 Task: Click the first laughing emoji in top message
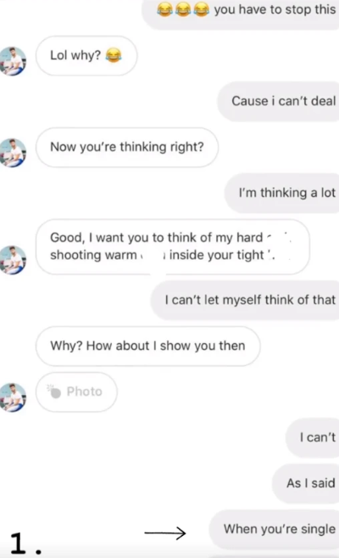tap(164, 10)
